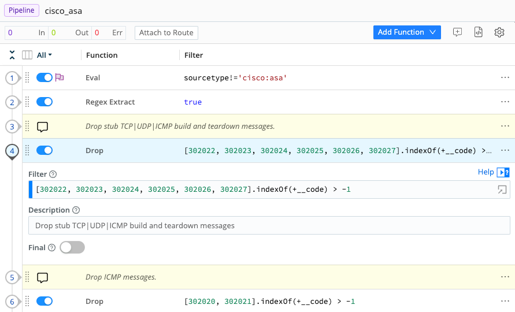Image resolution: width=515 pixels, height=312 pixels.
Task: Open Filter help question mark icon
Action: (53, 174)
